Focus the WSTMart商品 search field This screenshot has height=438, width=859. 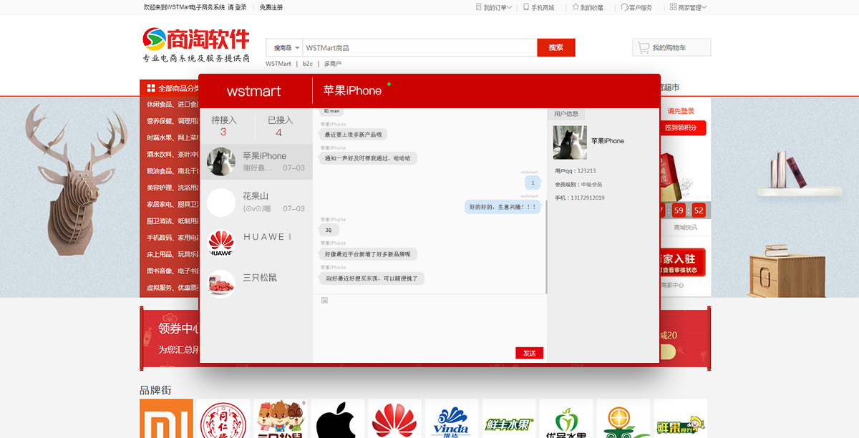[420, 48]
